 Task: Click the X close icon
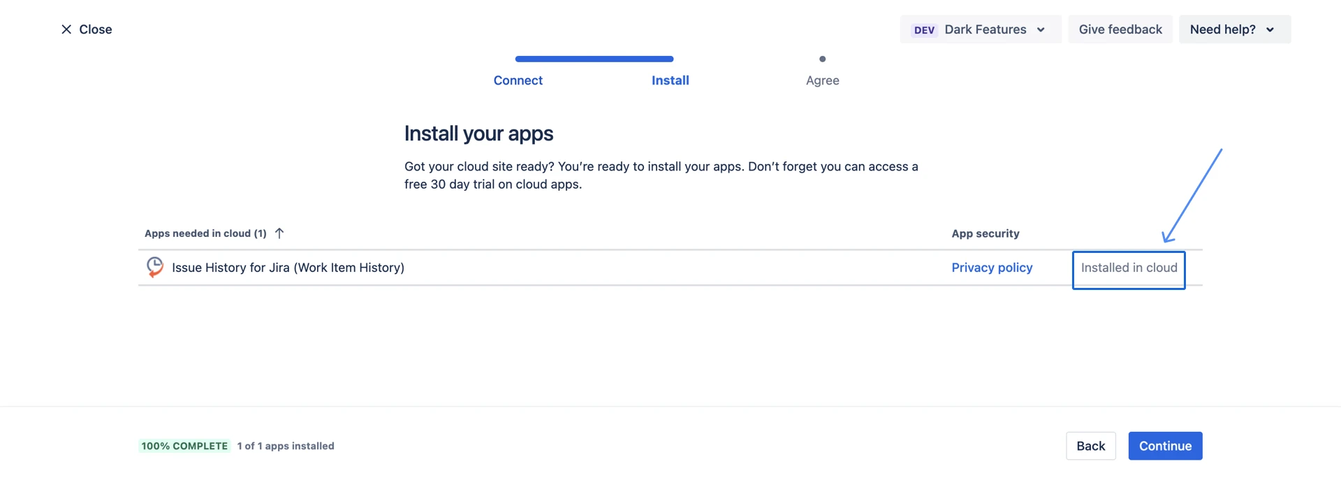[66, 29]
